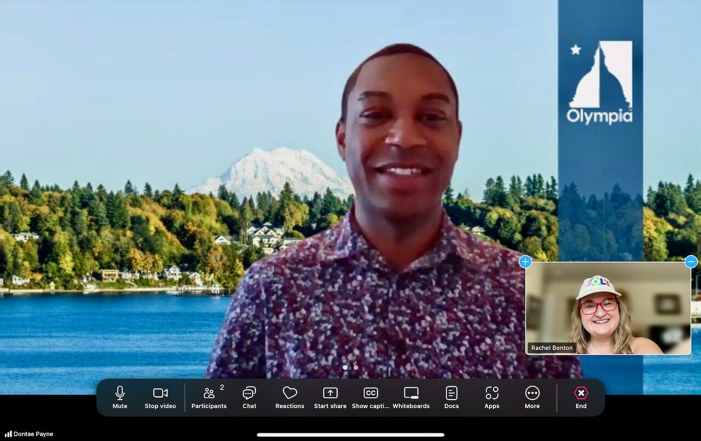Stop video camera
This screenshot has height=441, width=701.
(160, 398)
